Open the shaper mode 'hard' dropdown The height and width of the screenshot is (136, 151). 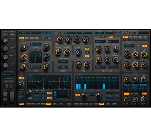point(129,46)
